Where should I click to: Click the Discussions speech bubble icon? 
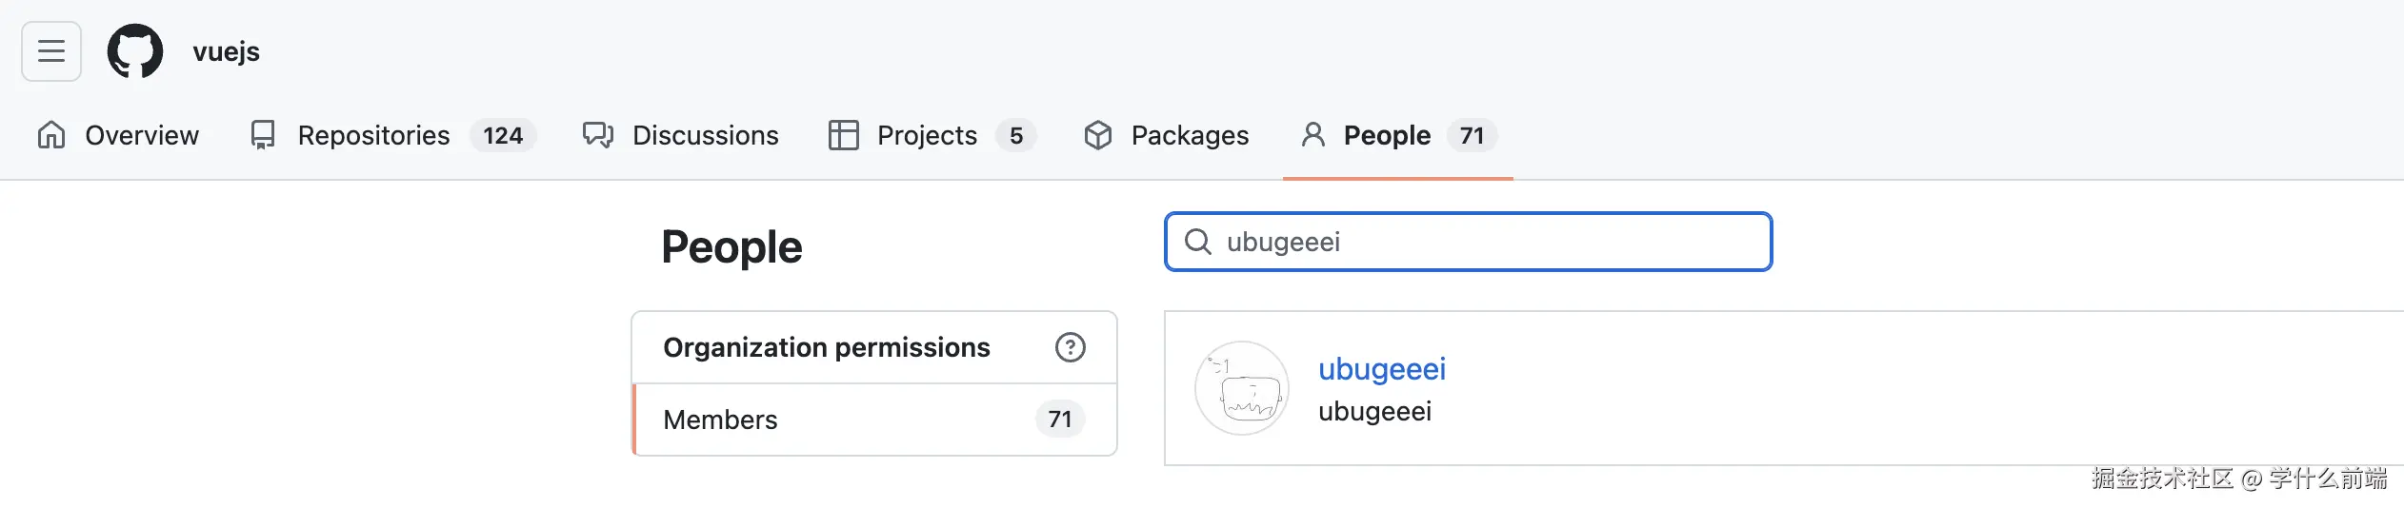(598, 135)
